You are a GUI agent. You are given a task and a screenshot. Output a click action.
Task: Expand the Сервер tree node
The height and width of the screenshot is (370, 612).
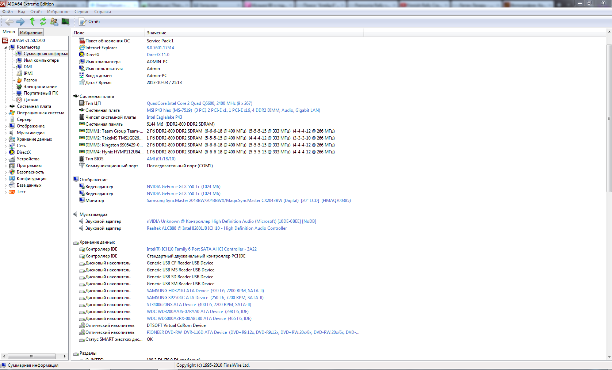(5, 120)
